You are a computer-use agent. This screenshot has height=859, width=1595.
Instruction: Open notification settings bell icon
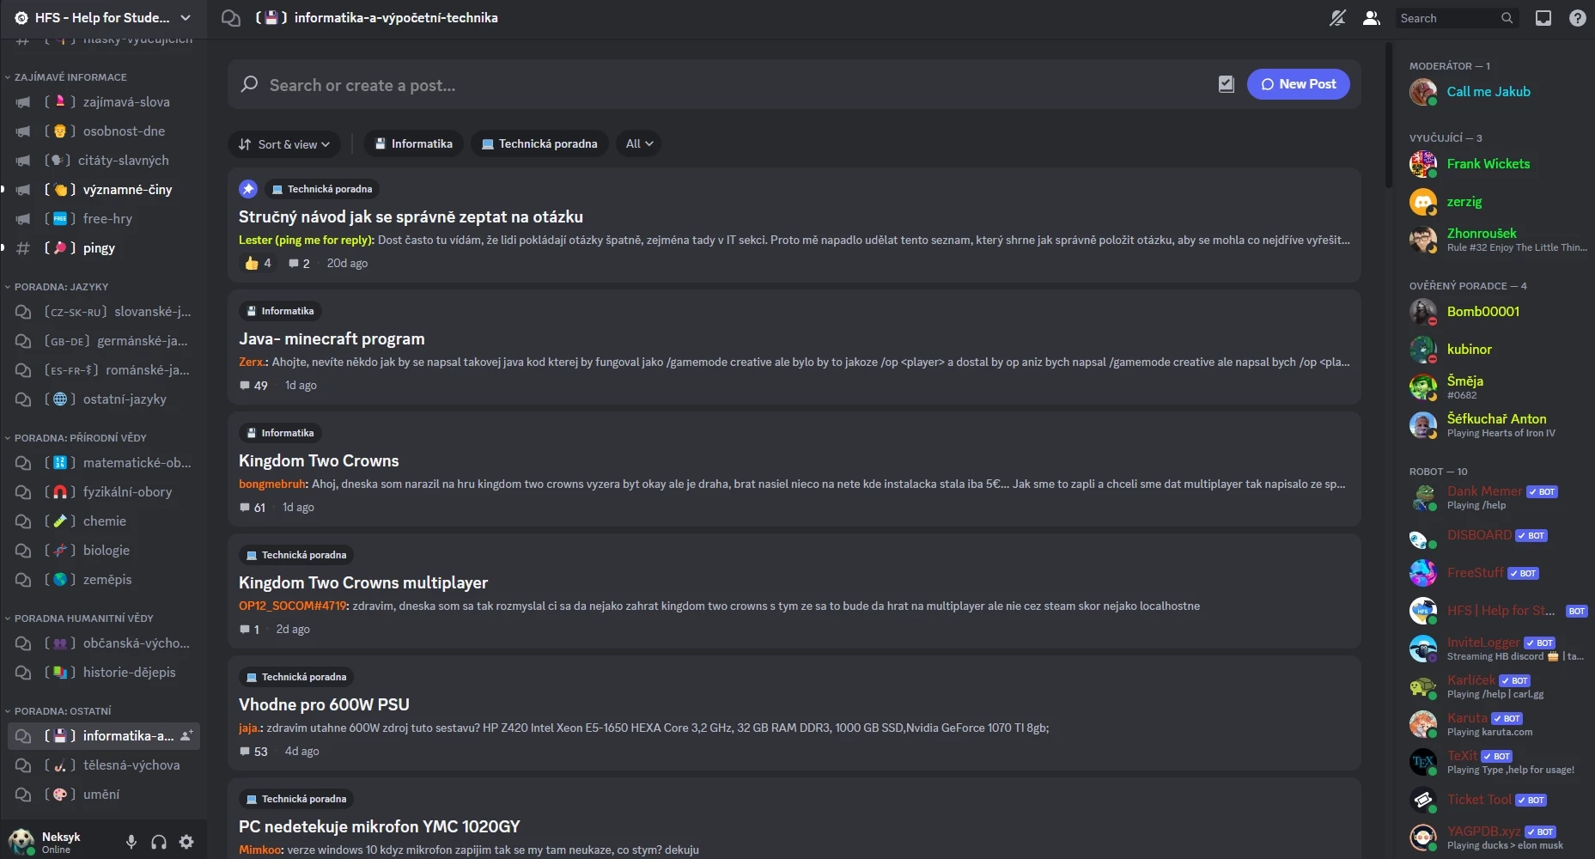coord(1337,18)
